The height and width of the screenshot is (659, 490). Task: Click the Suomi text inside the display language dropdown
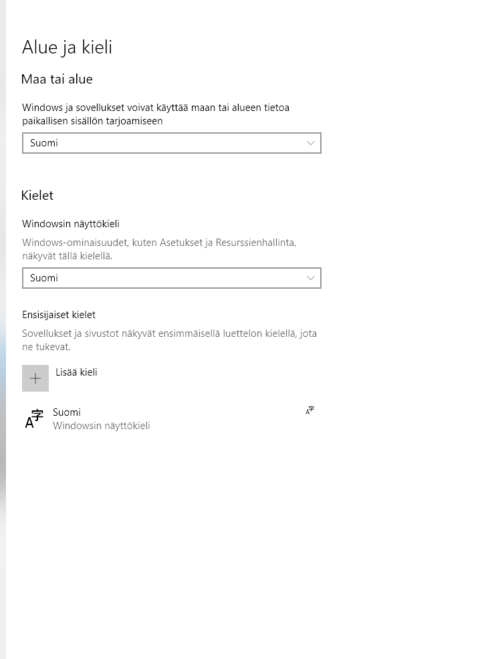coord(44,278)
